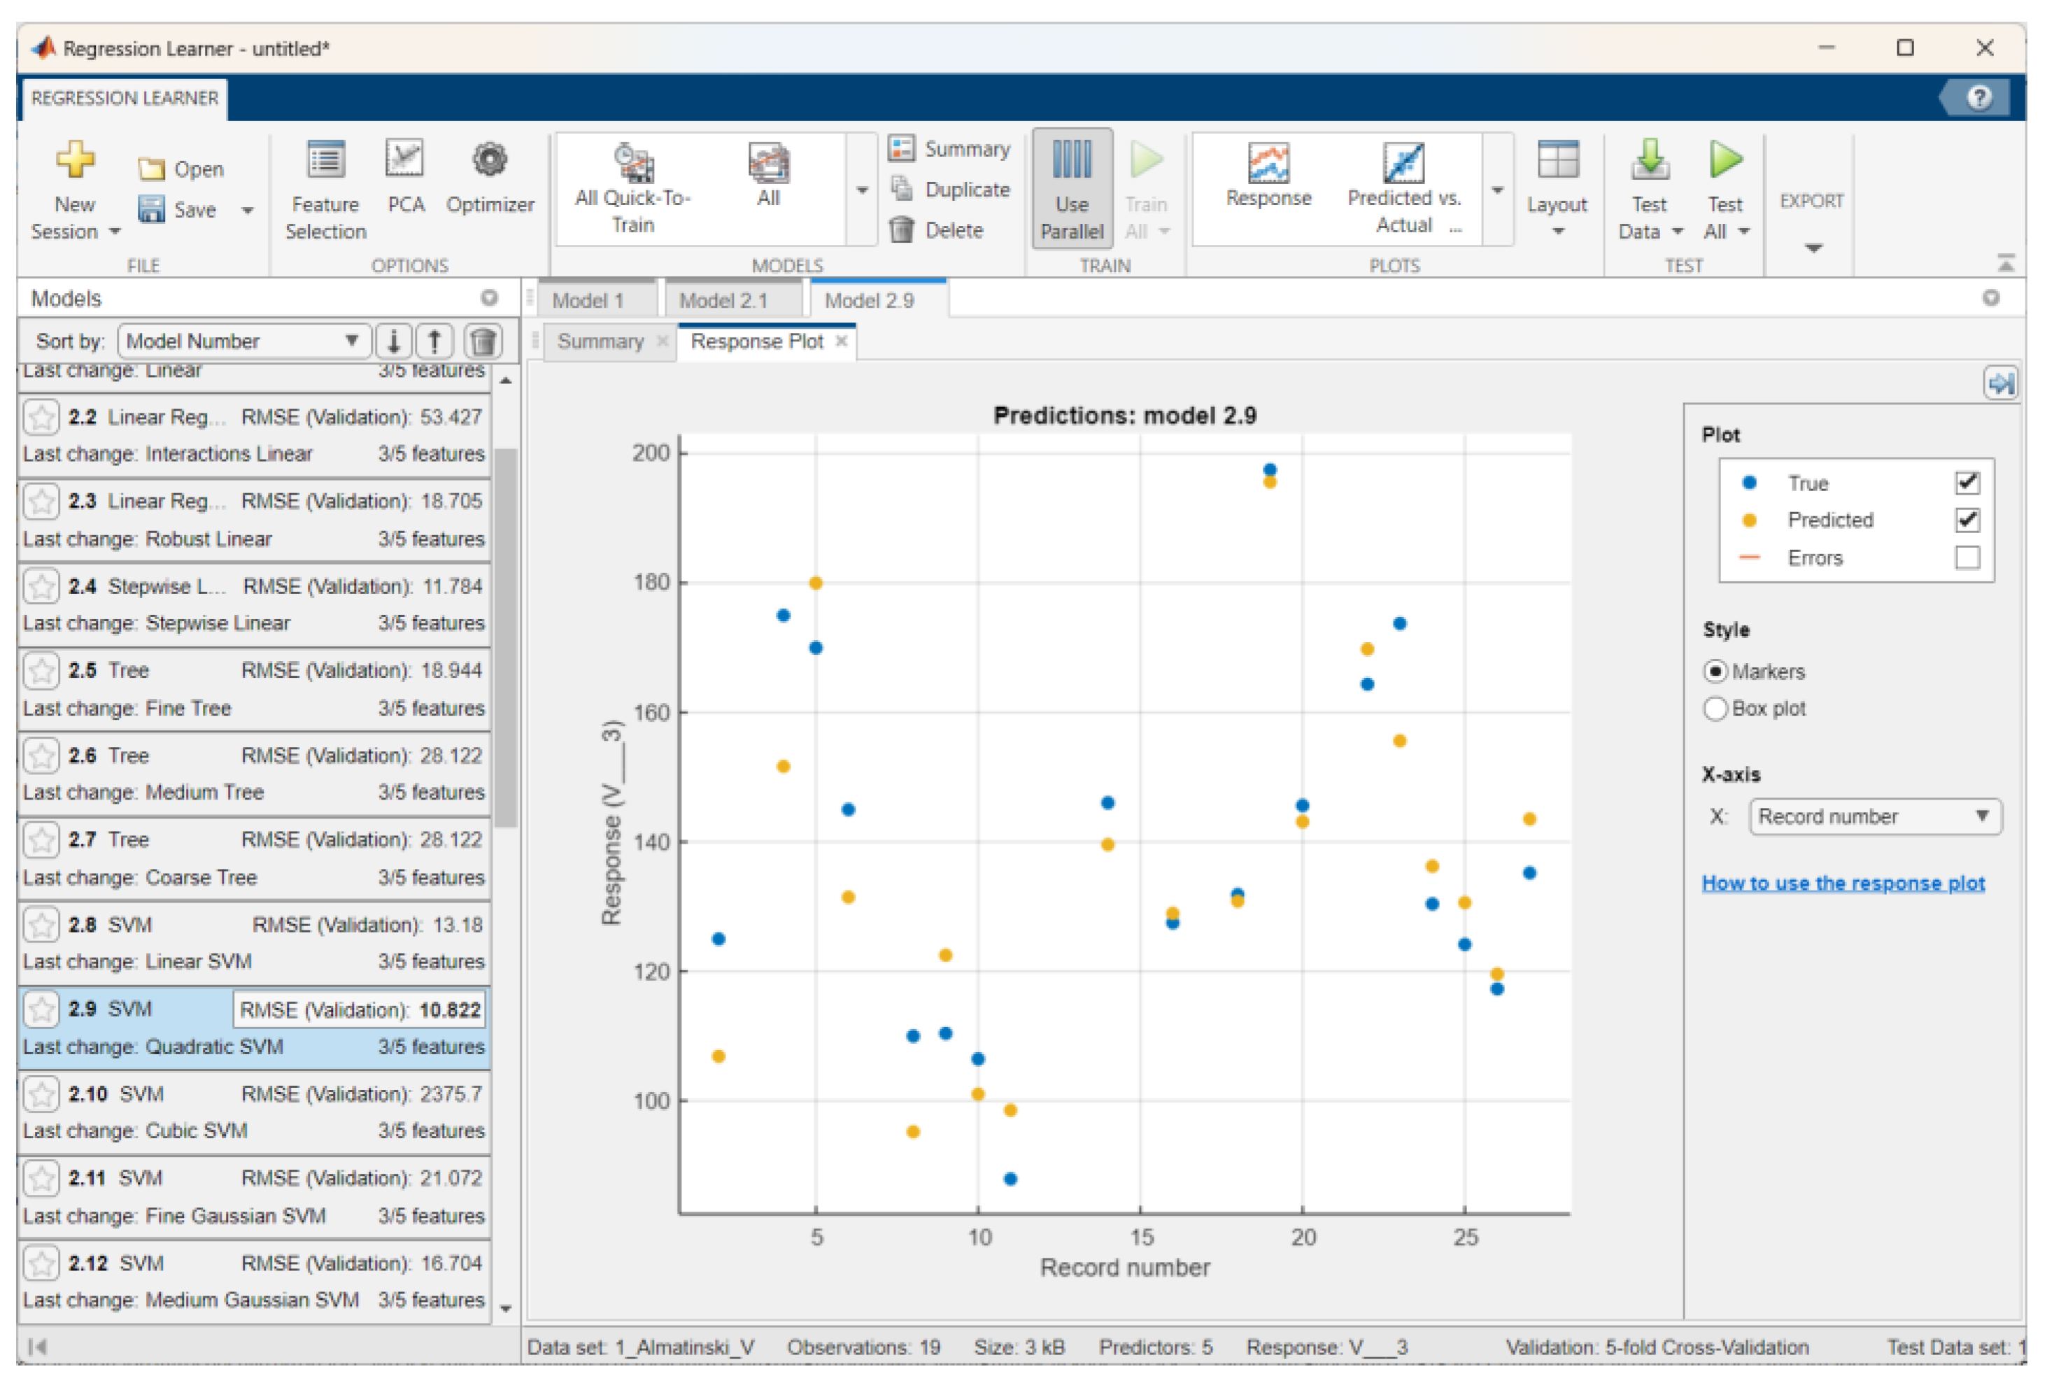The width and height of the screenshot is (2047, 1390).
Task: Switch to the Model 2.1 tab
Action: (723, 300)
